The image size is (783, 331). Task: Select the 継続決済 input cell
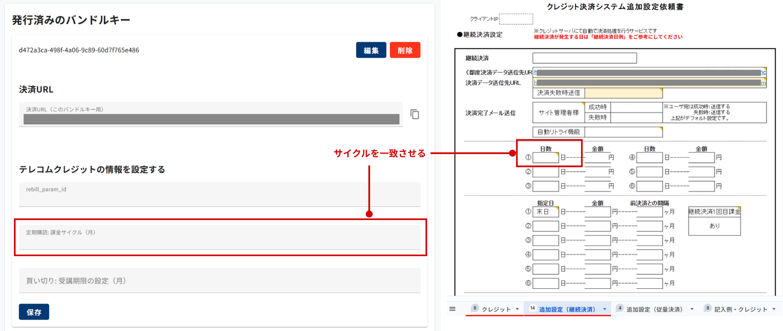pos(584,58)
